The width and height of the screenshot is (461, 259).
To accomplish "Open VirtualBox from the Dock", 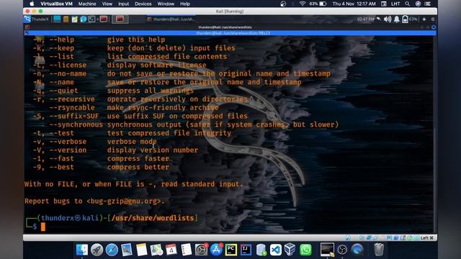I will (x=290, y=250).
